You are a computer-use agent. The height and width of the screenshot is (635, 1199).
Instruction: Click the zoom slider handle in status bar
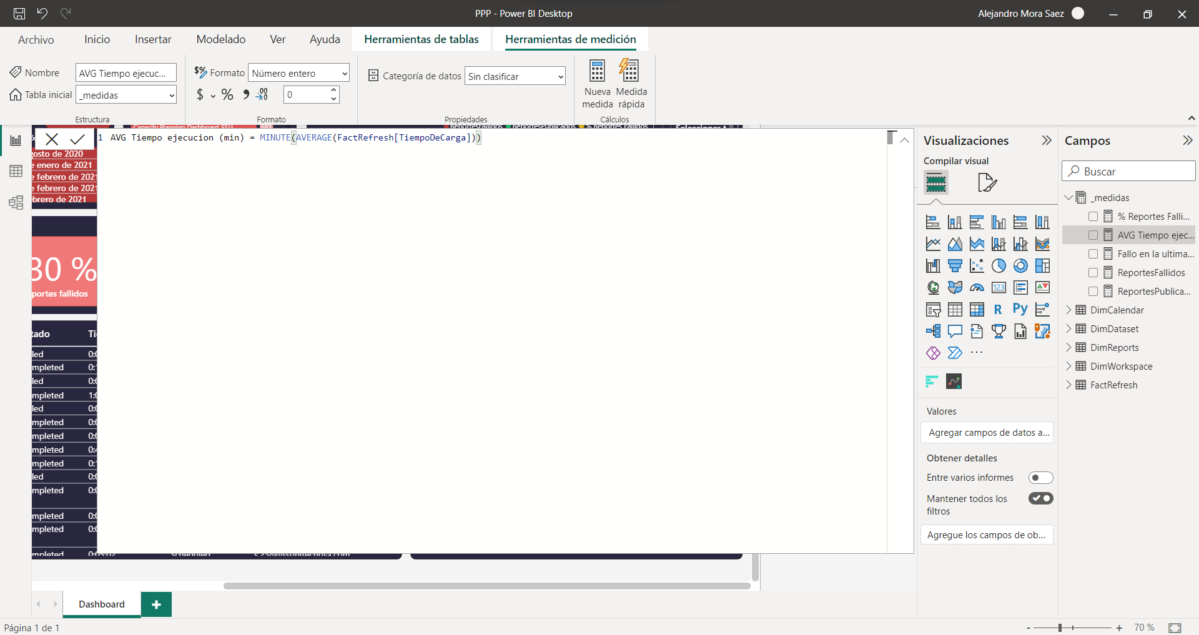click(1060, 628)
